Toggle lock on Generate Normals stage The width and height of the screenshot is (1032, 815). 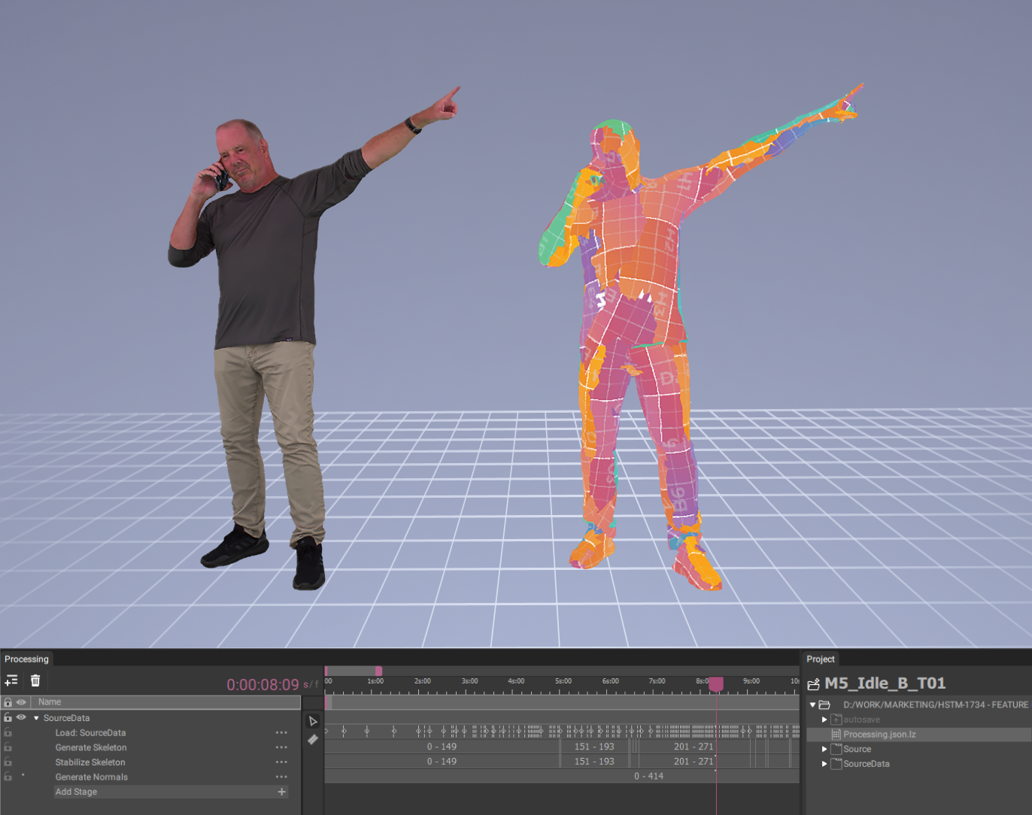coord(8,777)
